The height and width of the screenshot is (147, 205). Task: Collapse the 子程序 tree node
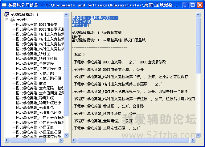[x=7, y=20]
